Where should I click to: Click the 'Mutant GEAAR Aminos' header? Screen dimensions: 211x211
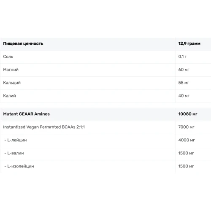point(26,114)
